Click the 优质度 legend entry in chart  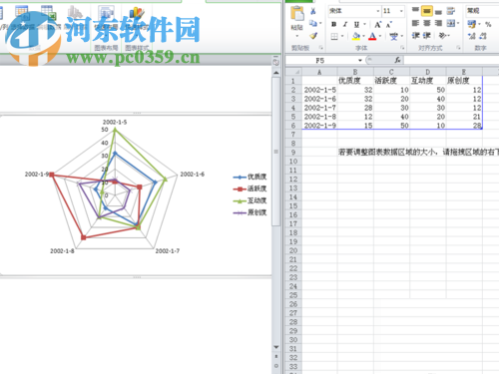(x=249, y=177)
